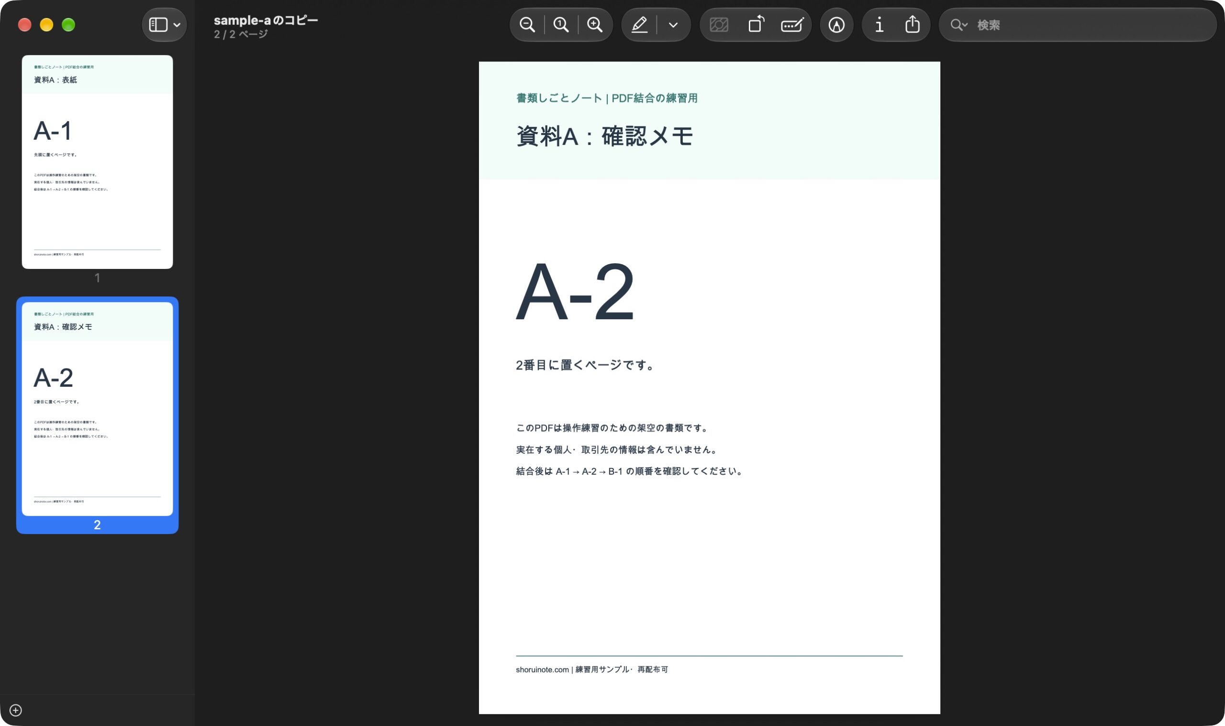Click the line 実在する個人・取引先の情報は含んでいません。
Image resolution: width=1225 pixels, height=726 pixels.
click(617, 449)
